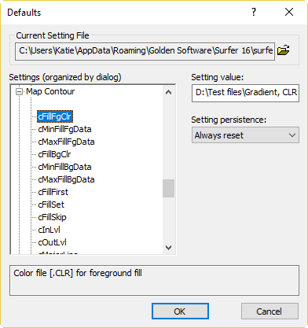Select the cMaxFillFgData setting

tap(66, 142)
